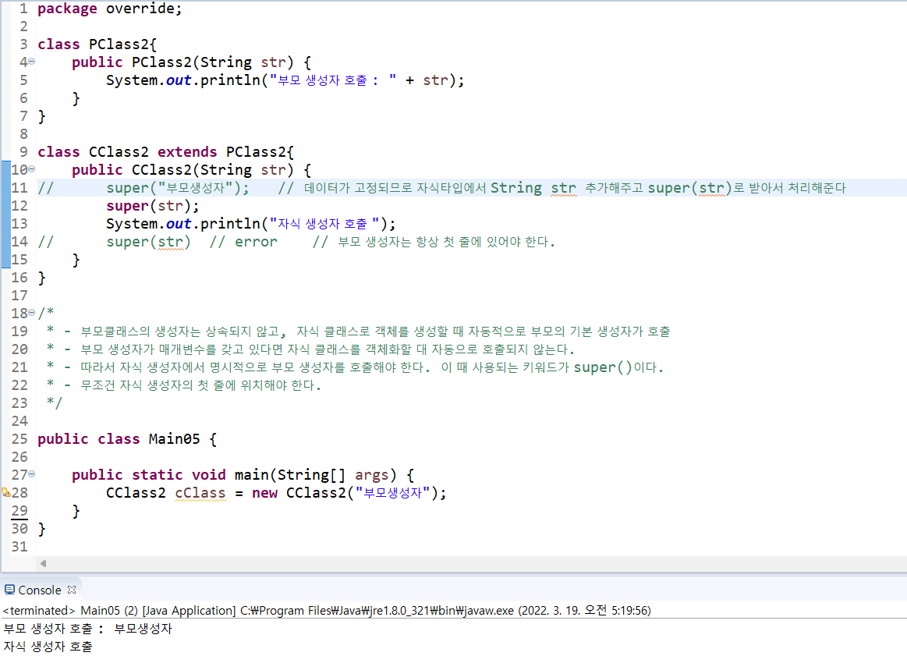Viewport: 907px width, 656px height.
Task: Click the last console output line '자식 생성자 호출'
Action: point(48,647)
